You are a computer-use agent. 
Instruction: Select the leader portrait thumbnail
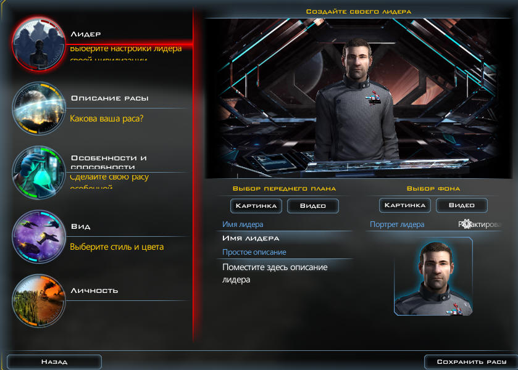(433, 277)
